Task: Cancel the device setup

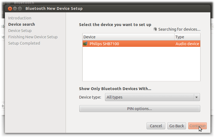Action: 156,126
